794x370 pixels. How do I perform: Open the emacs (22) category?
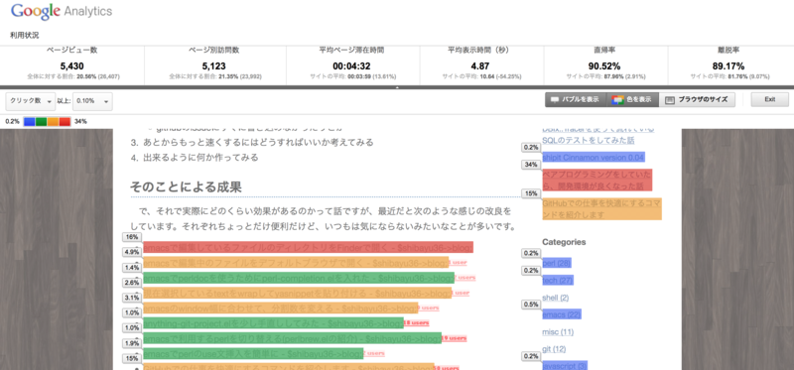click(x=562, y=314)
